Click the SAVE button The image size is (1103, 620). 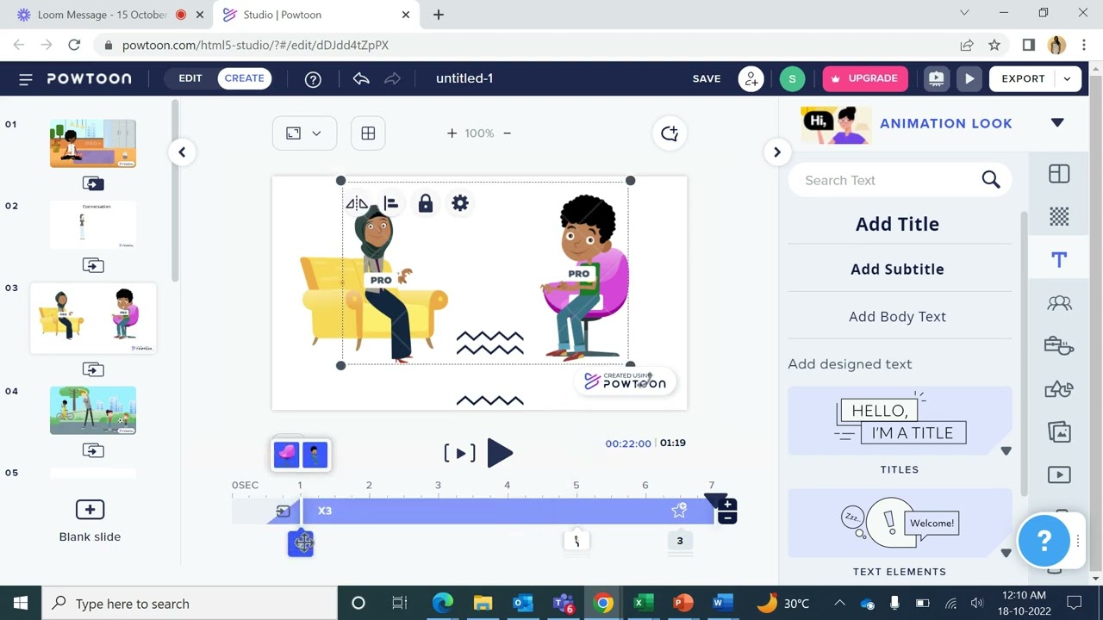pos(707,78)
